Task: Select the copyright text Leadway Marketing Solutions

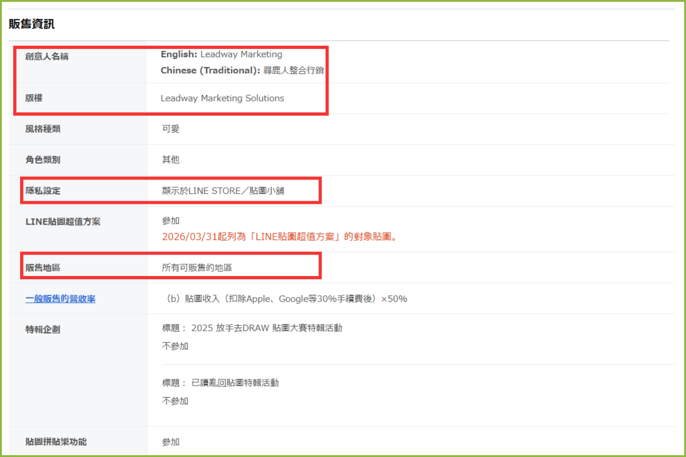Action: pos(222,98)
